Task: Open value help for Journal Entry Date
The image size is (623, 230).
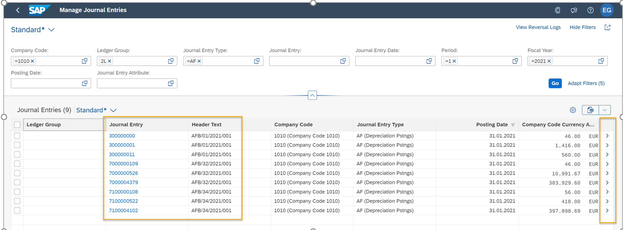Action: (x=429, y=61)
